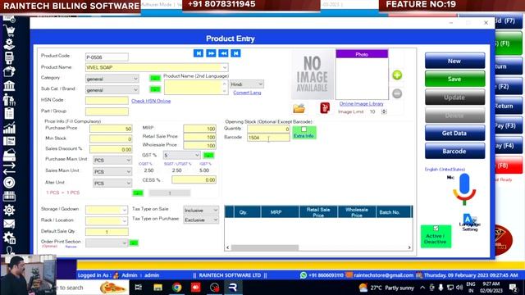Screen dimensions: 525x295
Task: Click the stock table right scroll arrow
Action: click(409, 247)
